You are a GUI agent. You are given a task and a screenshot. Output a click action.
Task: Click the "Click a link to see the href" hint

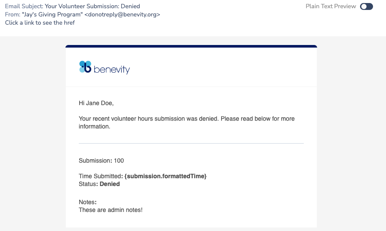[x=40, y=22]
